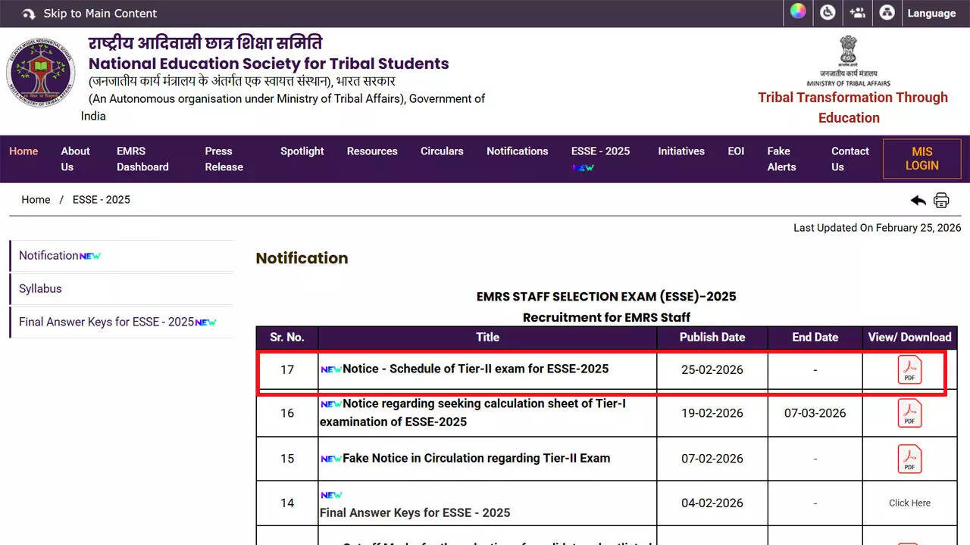Open the Language dropdown
Image resolution: width=970 pixels, height=545 pixels.
point(931,13)
